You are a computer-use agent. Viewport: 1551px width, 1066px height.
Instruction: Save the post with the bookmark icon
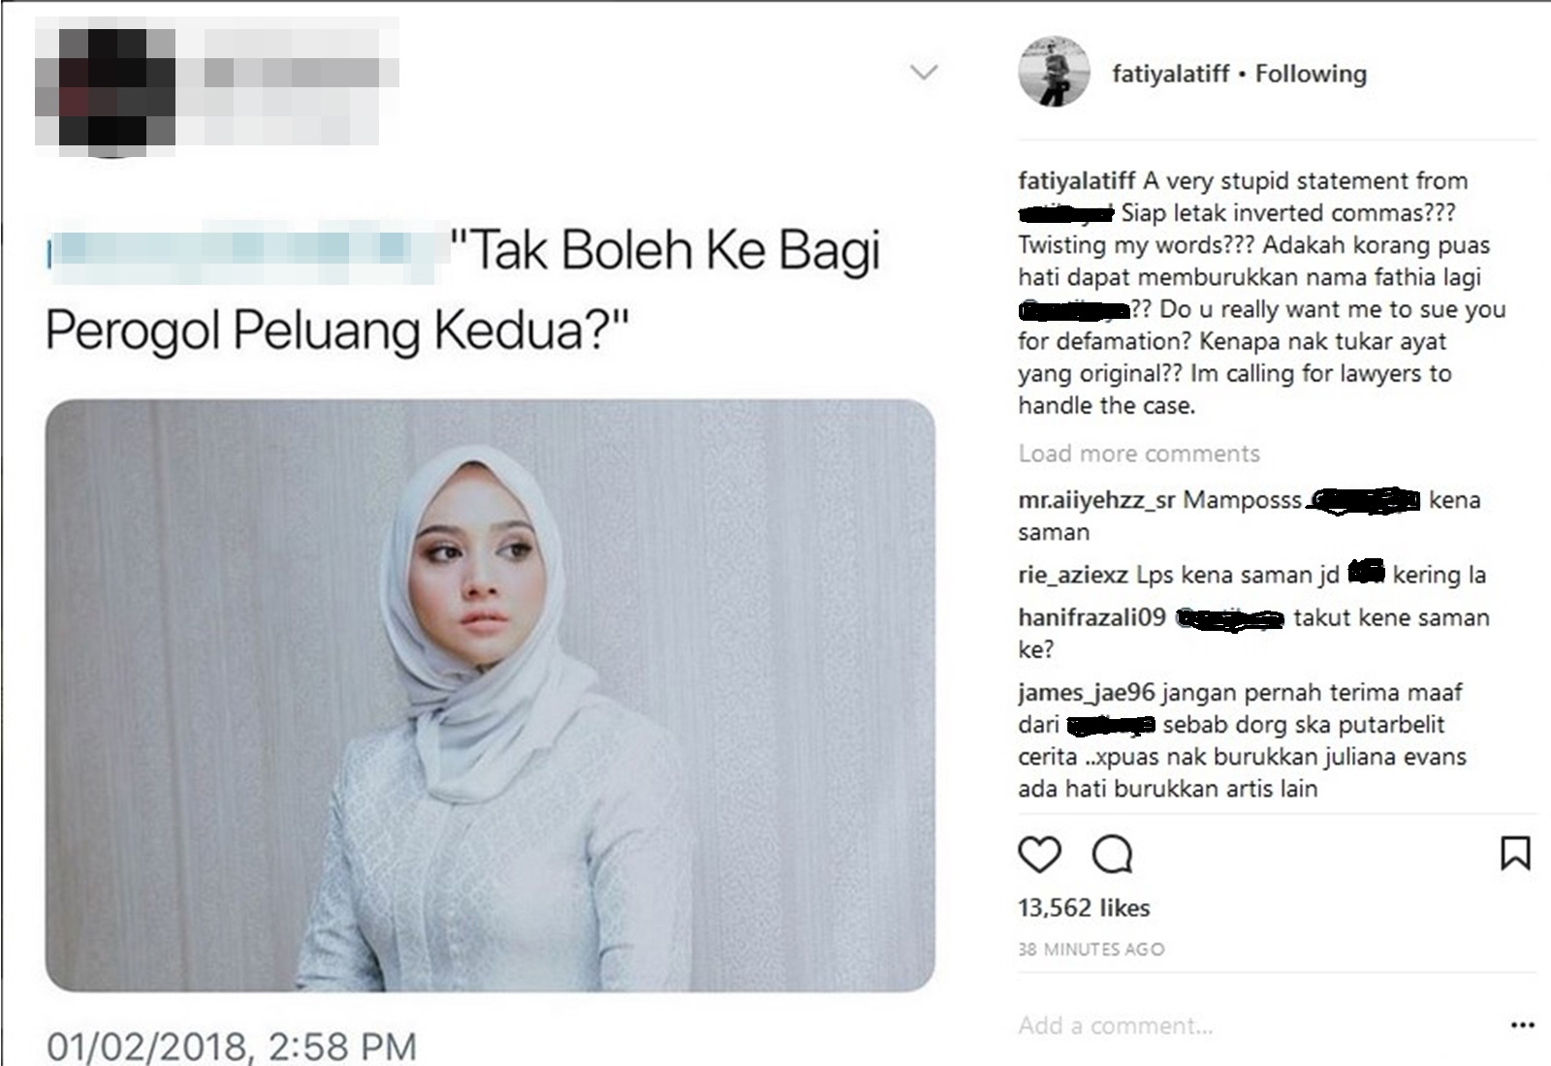[x=1515, y=854]
